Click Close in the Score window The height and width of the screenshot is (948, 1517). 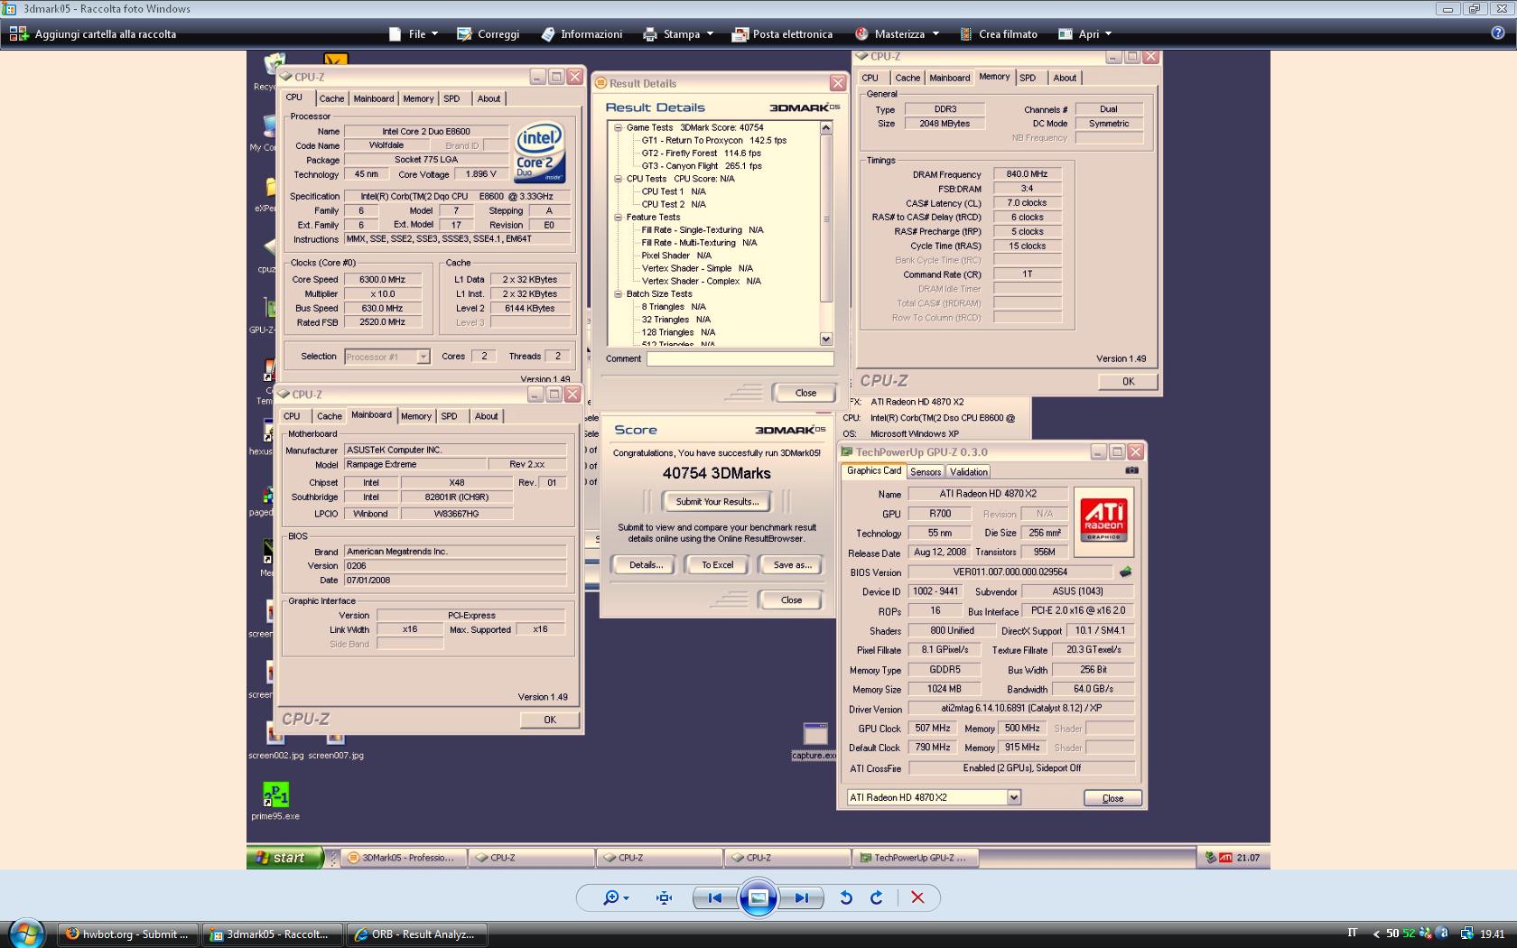coord(791,599)
